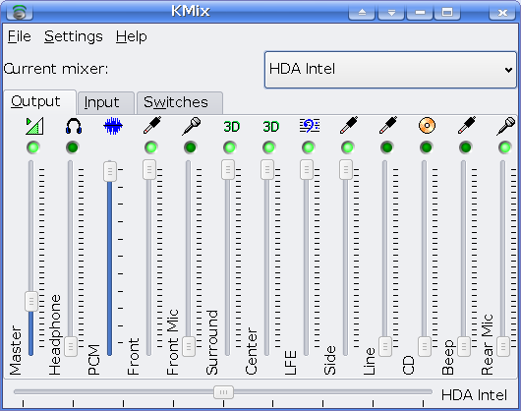This screenshot has height=411, width=521.
Task: Click the horizontal HDA Intel balance slider handle
Action: tap(223, 392)
